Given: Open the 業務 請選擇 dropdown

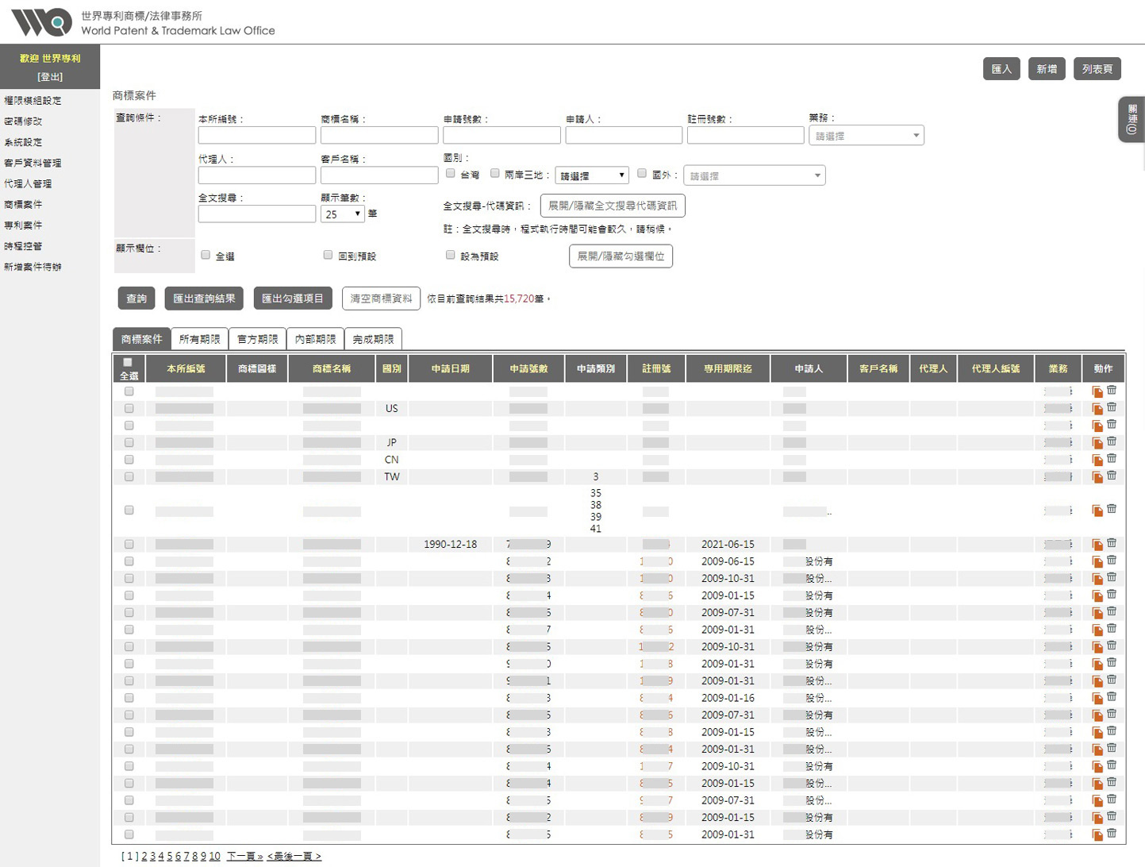Looking at the screenshot, I should [866, 135].
